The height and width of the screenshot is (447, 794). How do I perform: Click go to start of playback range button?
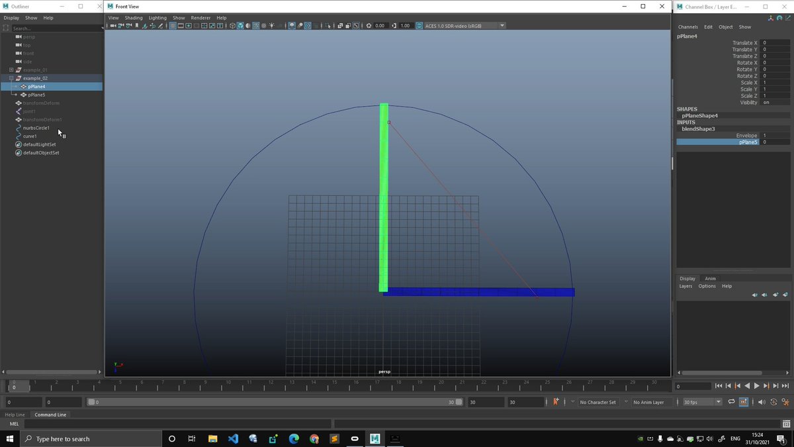click(x=719, y=385)
